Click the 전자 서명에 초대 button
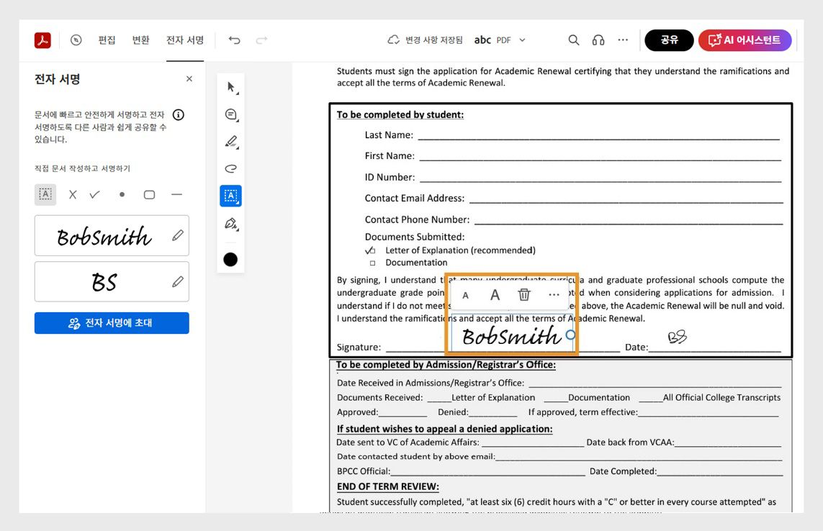This screenshot has width=823, height=531. click(112, 323)
